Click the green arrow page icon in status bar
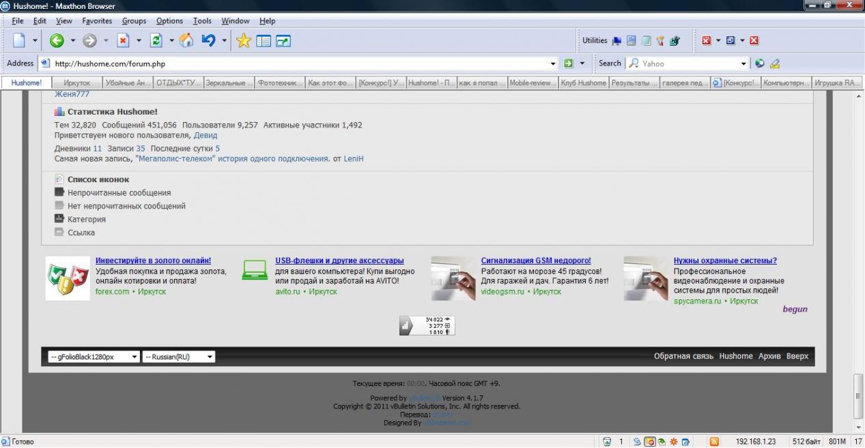This screenshot has width=865, height=448. pos(662,442)
